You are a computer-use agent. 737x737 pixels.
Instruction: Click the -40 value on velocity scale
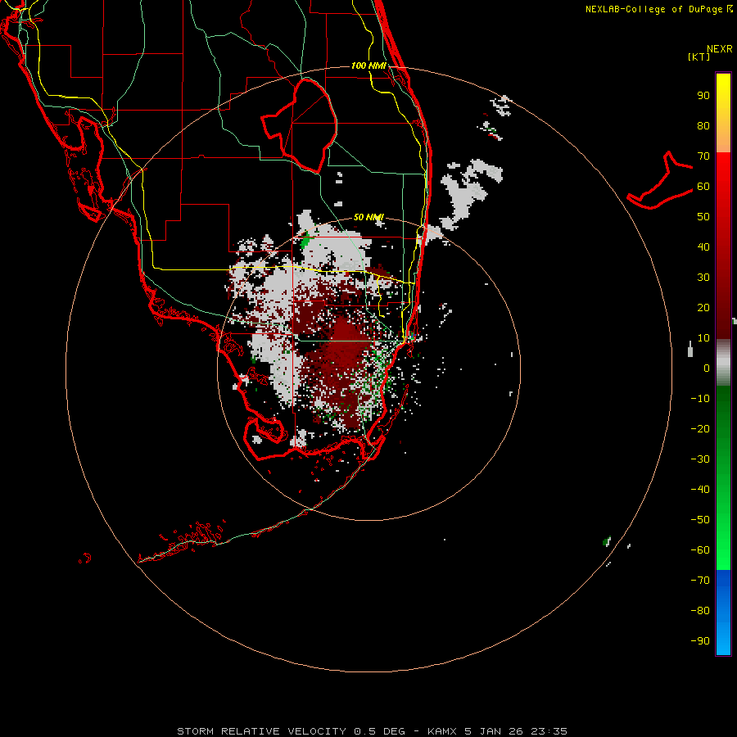pos(700,490)
